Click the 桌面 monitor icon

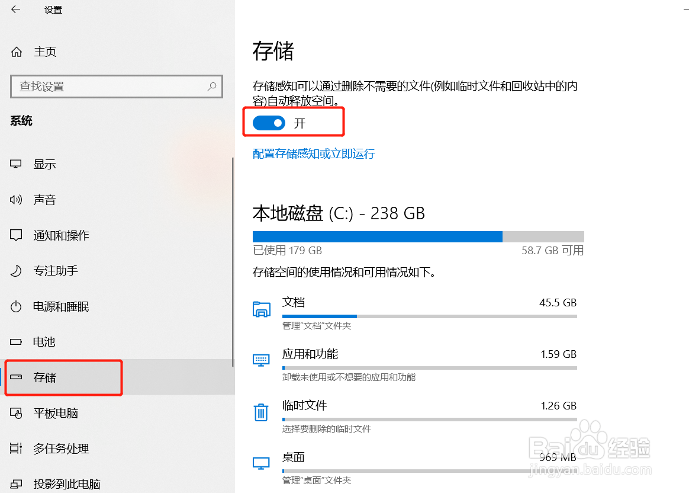pyautogui.click(x=261, y=463)
